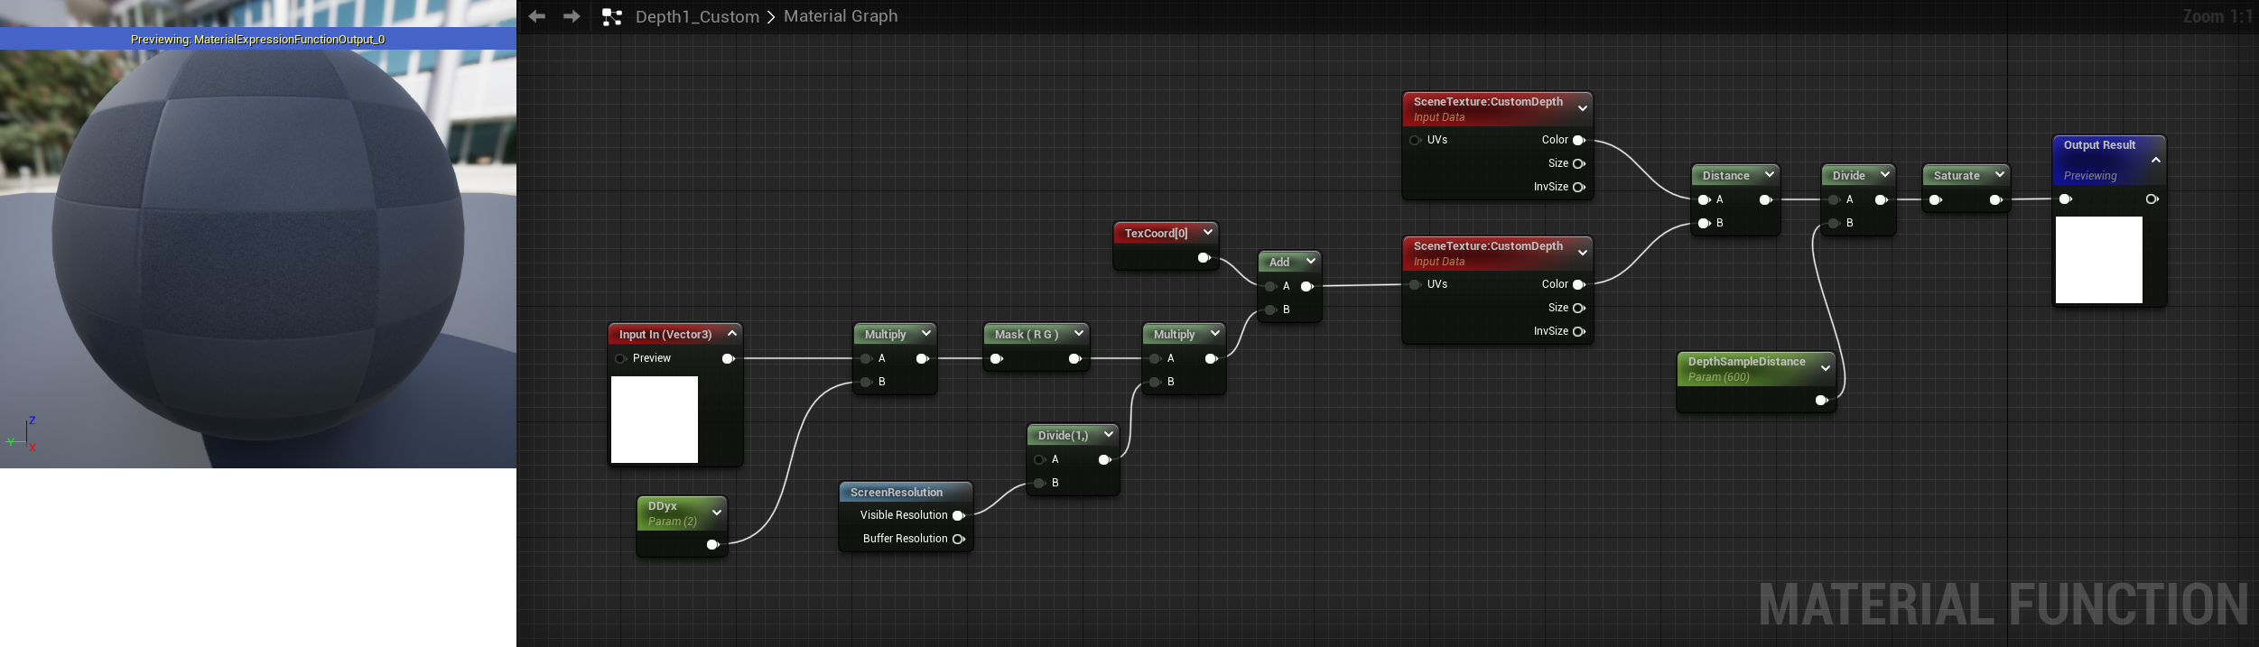Screen dimensions: 2259x647
Task: Collapse the Input In (Vector3) node preview
Action: (x=732, y=333)
